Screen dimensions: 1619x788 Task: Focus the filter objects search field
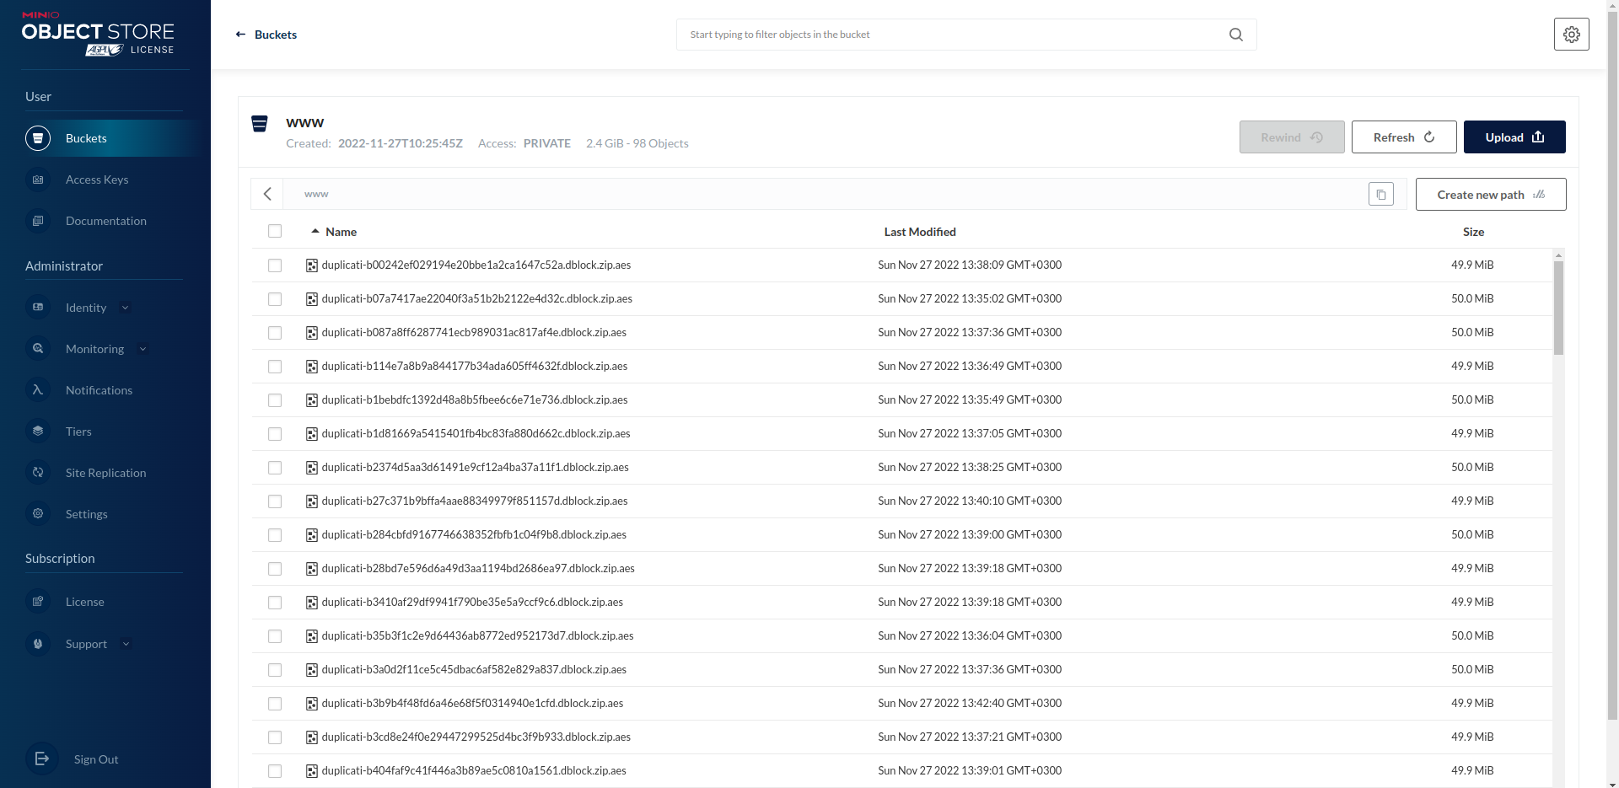point(966,35)
